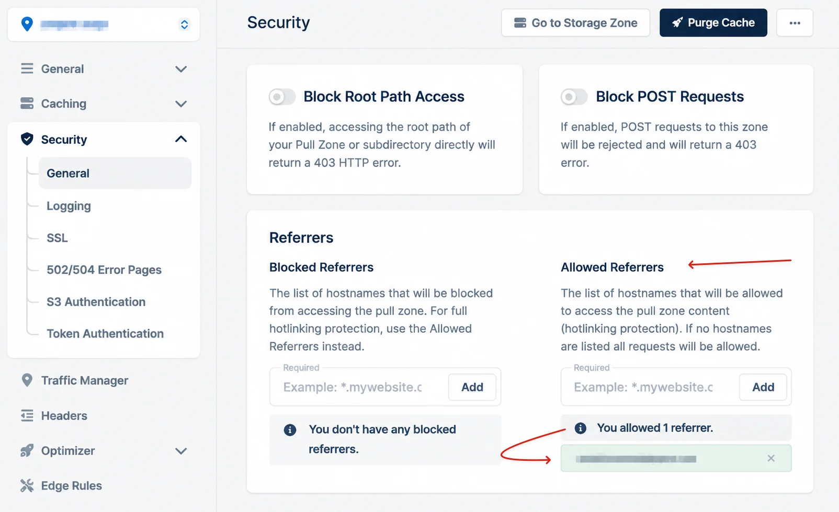Click the Security shield icon
839x512 pixels.
[x=27, y=139]
